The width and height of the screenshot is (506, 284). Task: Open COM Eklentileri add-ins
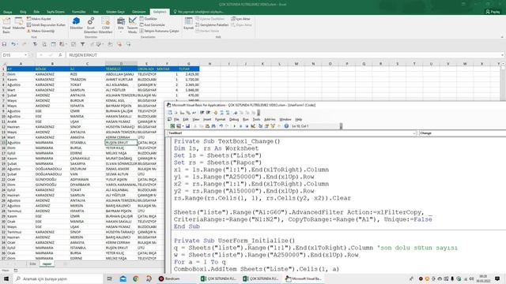[105, 25]
